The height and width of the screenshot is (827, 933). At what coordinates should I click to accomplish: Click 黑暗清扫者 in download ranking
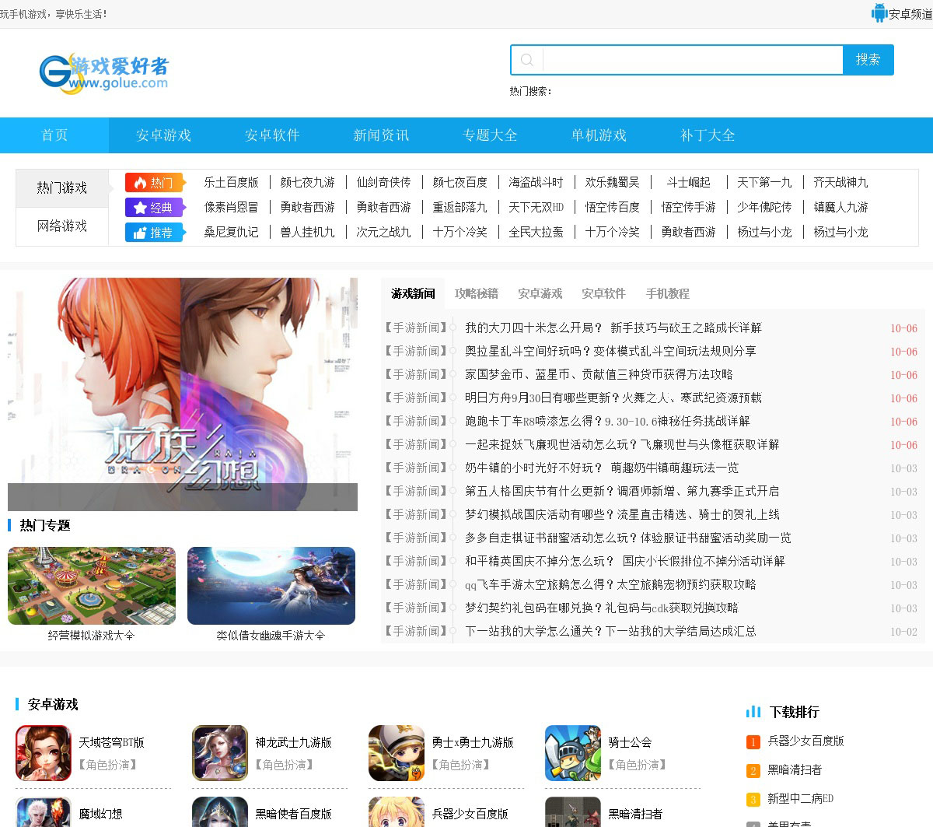[795, 770]
